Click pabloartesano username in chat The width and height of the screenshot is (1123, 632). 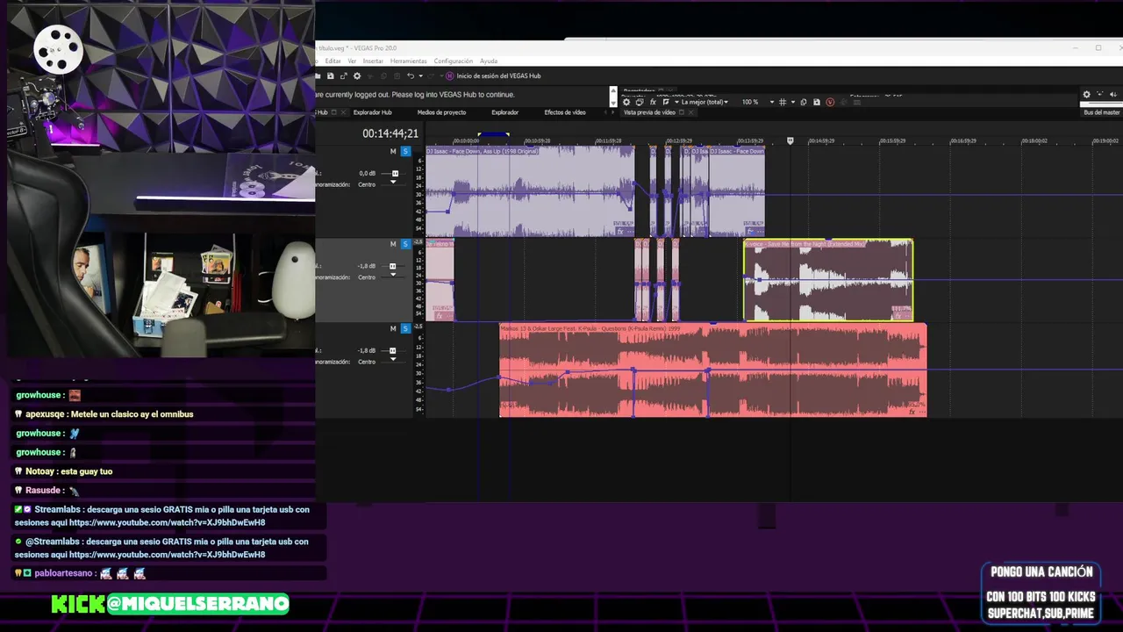[63, 573]
